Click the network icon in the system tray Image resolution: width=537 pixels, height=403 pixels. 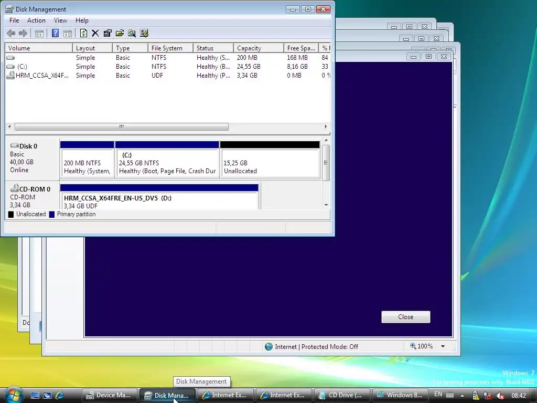(488, 396)
